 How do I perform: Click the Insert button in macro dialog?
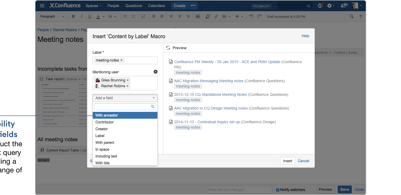[288, 161]
